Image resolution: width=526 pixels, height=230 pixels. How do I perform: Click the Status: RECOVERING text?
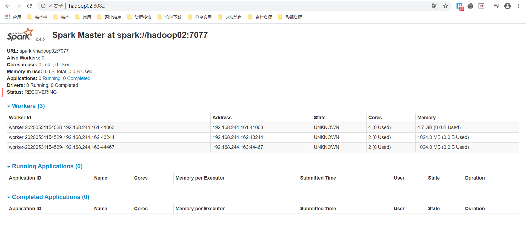click(x=32, y=92)
